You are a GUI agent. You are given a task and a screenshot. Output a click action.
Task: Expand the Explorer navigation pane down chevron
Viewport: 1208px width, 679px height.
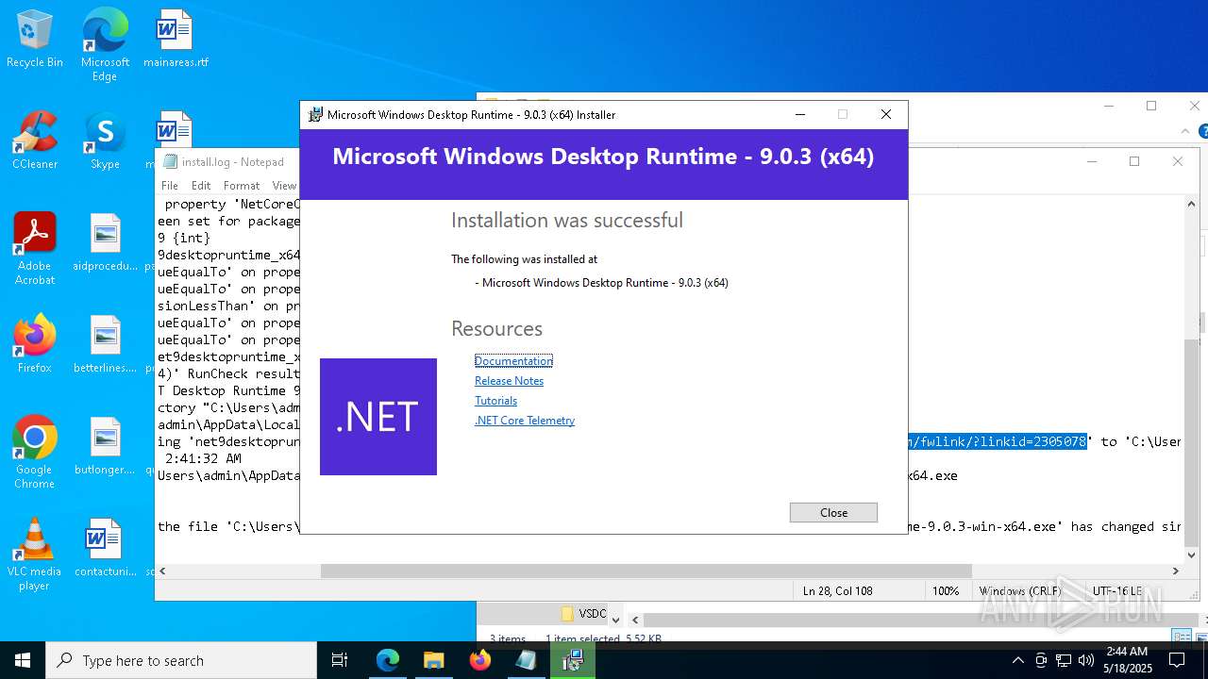coord(616,620)
